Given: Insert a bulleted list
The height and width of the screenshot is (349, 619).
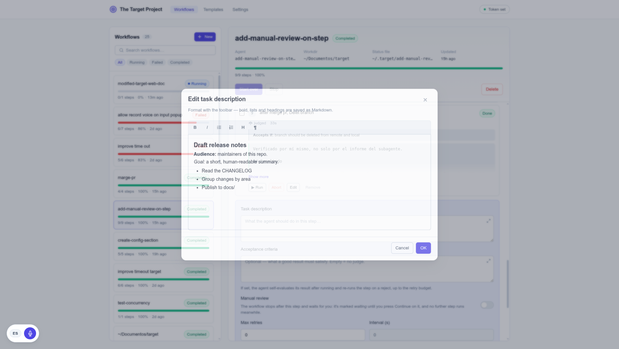Looking at the screenshot, I should [x=219, y=127].
